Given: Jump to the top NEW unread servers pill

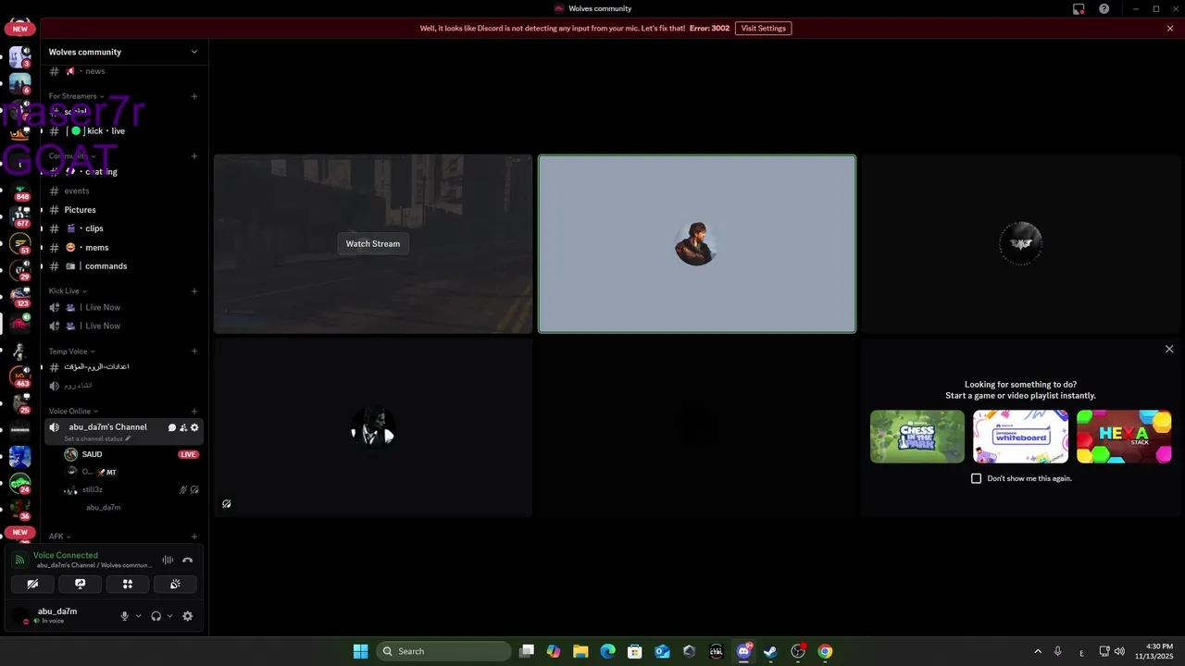Looking at the screenshot, I should click(20, 29).
